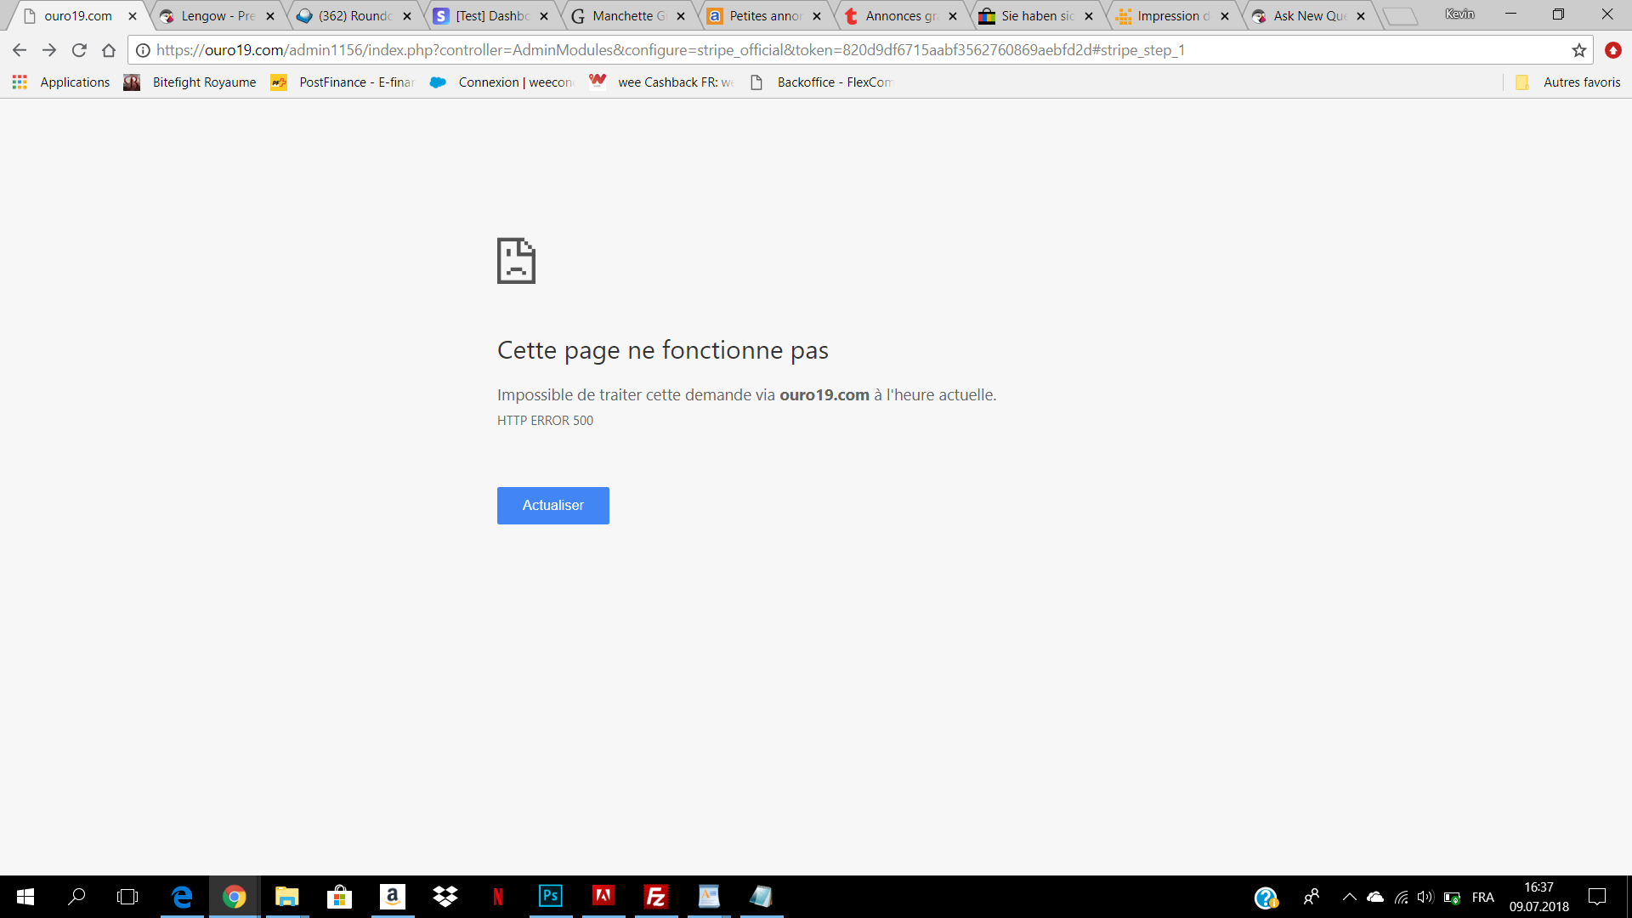
Task: Open the home page icon
Action: click(109, 50)
